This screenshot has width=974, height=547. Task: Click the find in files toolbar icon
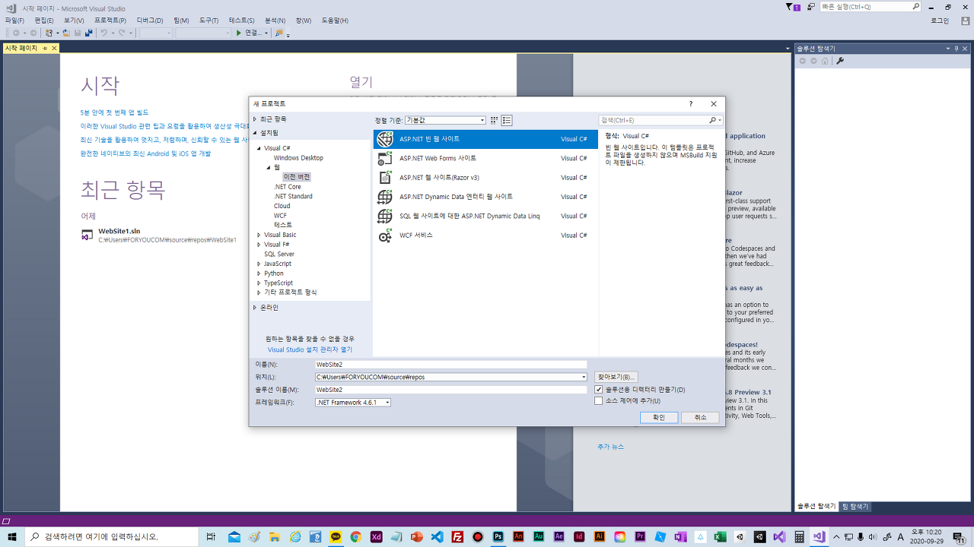279,33
